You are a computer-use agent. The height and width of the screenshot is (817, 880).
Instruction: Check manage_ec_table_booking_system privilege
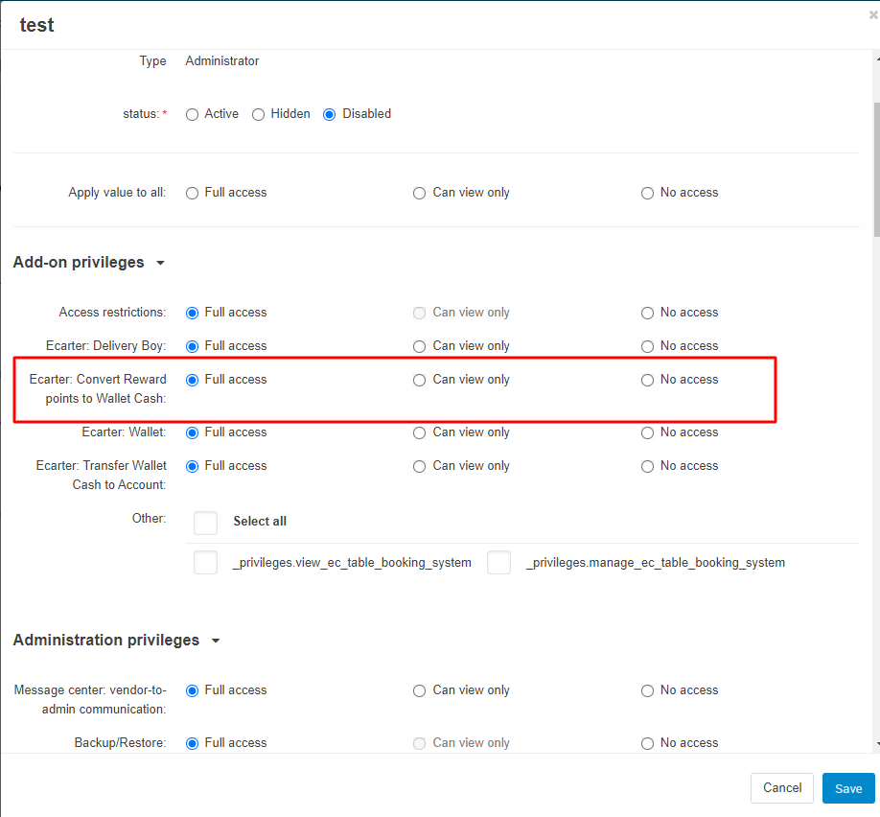499,563
